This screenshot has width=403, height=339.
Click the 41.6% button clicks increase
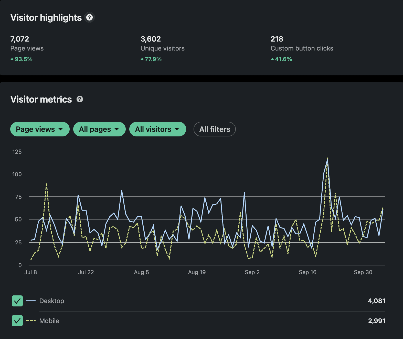click(x=281, y=59)
